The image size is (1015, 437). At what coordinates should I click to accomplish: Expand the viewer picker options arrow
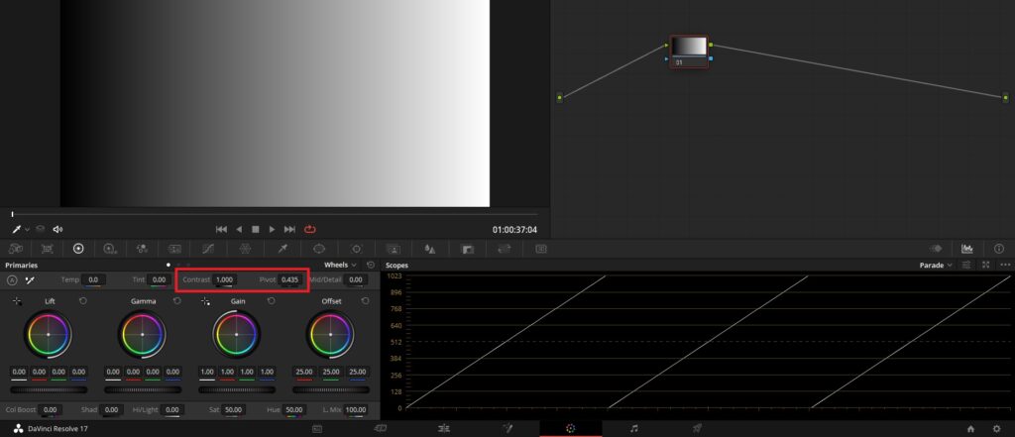tap(27, 230)
